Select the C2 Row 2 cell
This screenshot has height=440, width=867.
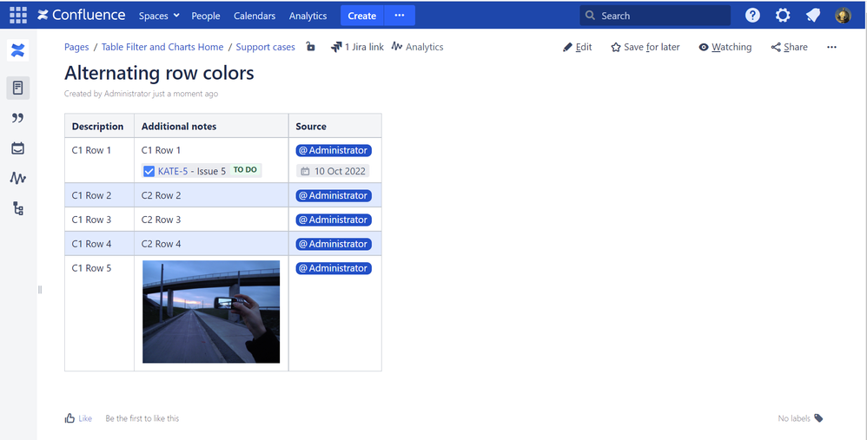211,195
